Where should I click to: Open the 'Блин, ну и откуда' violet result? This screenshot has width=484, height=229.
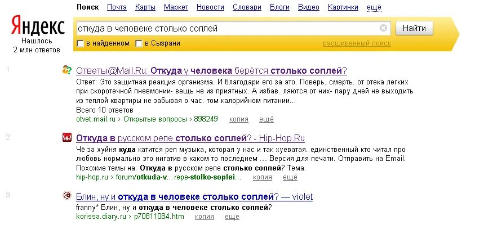pyautogui.click(x=194, y=196)
